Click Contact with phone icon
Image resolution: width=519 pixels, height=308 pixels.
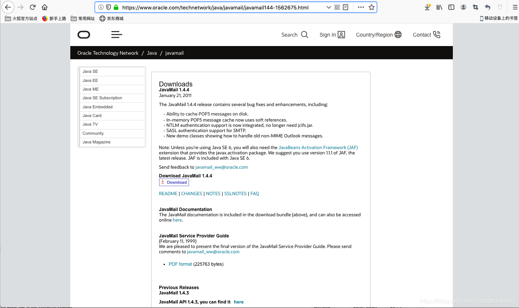[x=427, y=35]
